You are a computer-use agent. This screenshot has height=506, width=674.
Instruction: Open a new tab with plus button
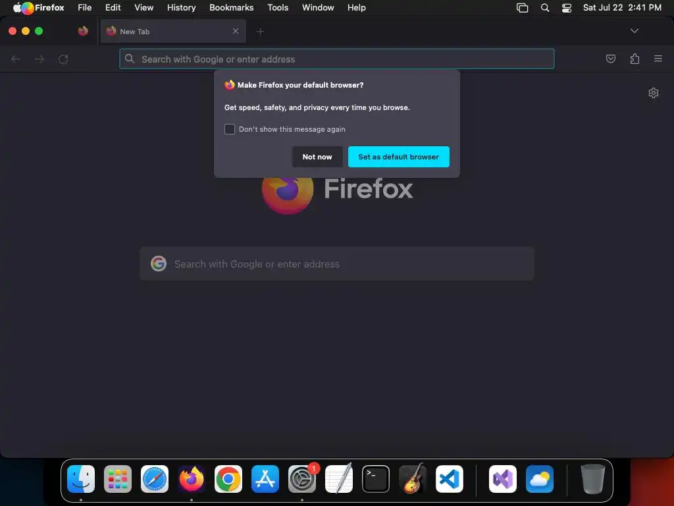(260, 32)
